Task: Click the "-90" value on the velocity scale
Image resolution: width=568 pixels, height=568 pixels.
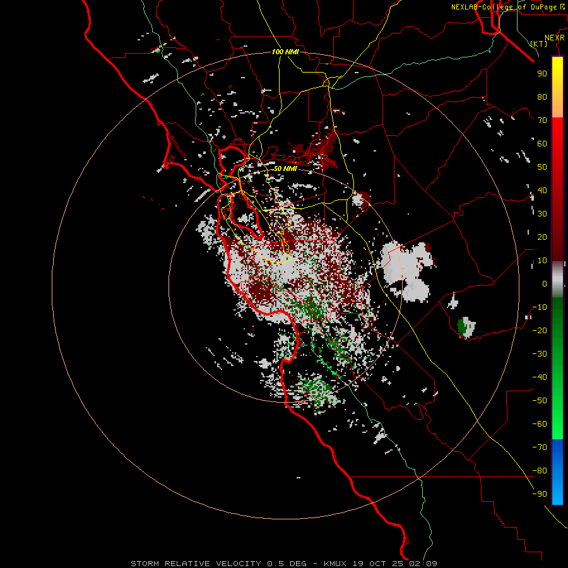Action: pyautogui.click(x=540, y=494)
